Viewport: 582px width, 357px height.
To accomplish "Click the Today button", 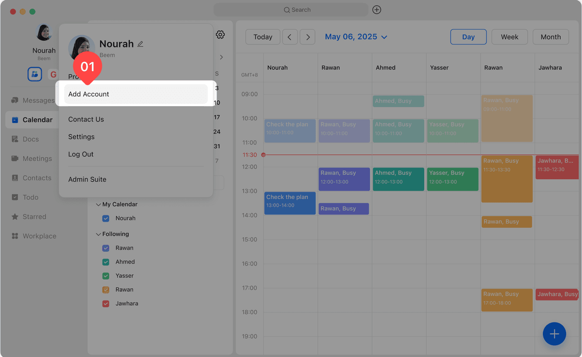I will [263, 37].
